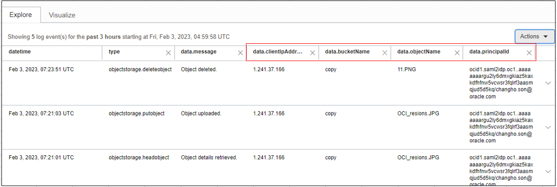Image resolution: width=557 pixels, height=187 pixels.
Task: Click bucket name copy in headobject row
Action: (331, 158)
